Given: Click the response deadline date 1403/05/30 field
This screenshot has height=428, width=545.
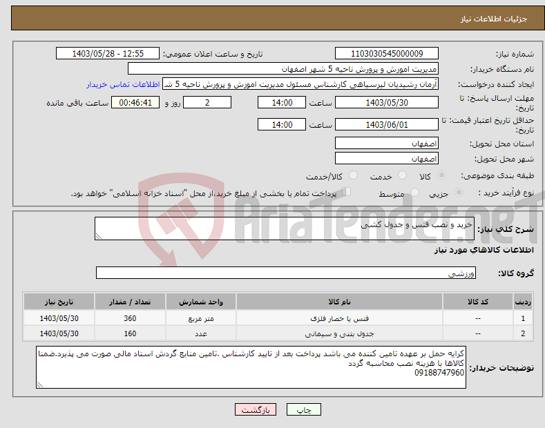Looking at the screenshot, I should pos(387,102).
